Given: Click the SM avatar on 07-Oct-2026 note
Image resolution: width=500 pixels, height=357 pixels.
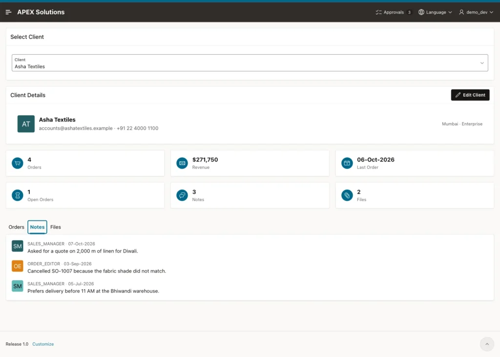Looking at the screenshot, I should point(18,246).
